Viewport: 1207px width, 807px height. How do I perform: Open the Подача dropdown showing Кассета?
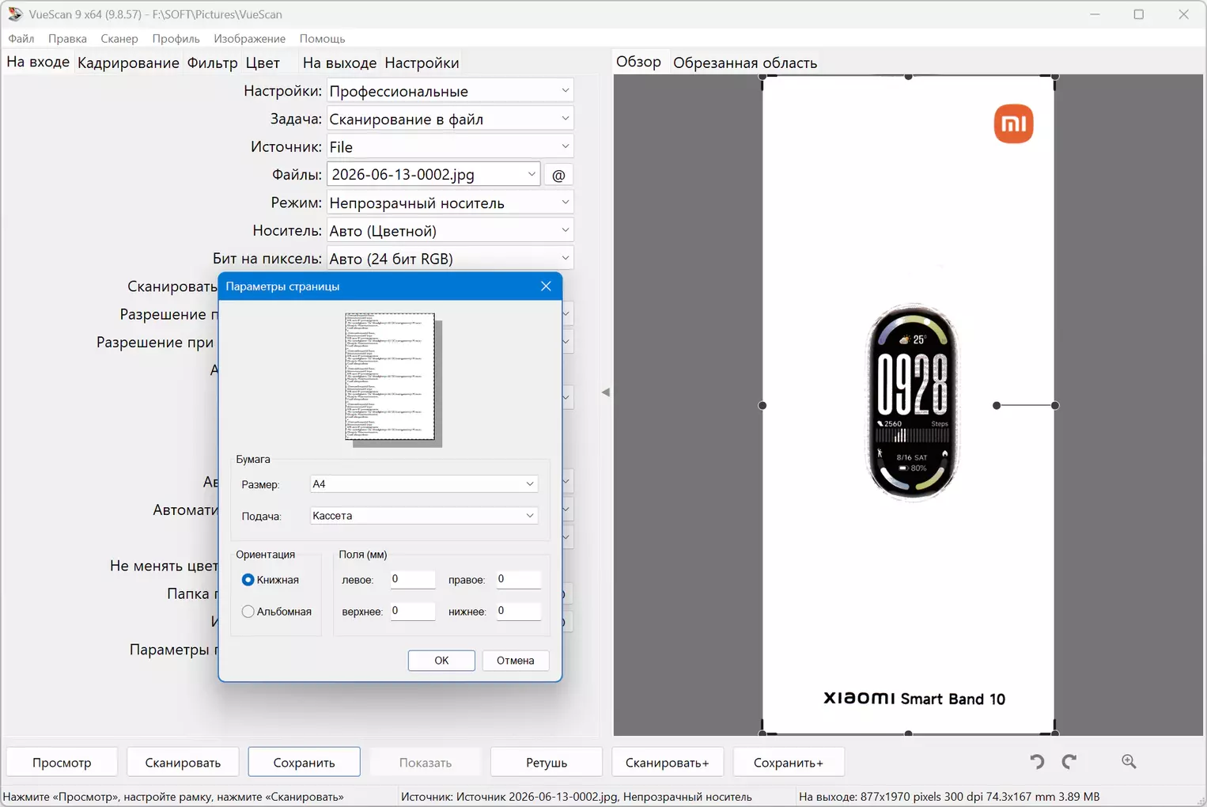(423, 516)
